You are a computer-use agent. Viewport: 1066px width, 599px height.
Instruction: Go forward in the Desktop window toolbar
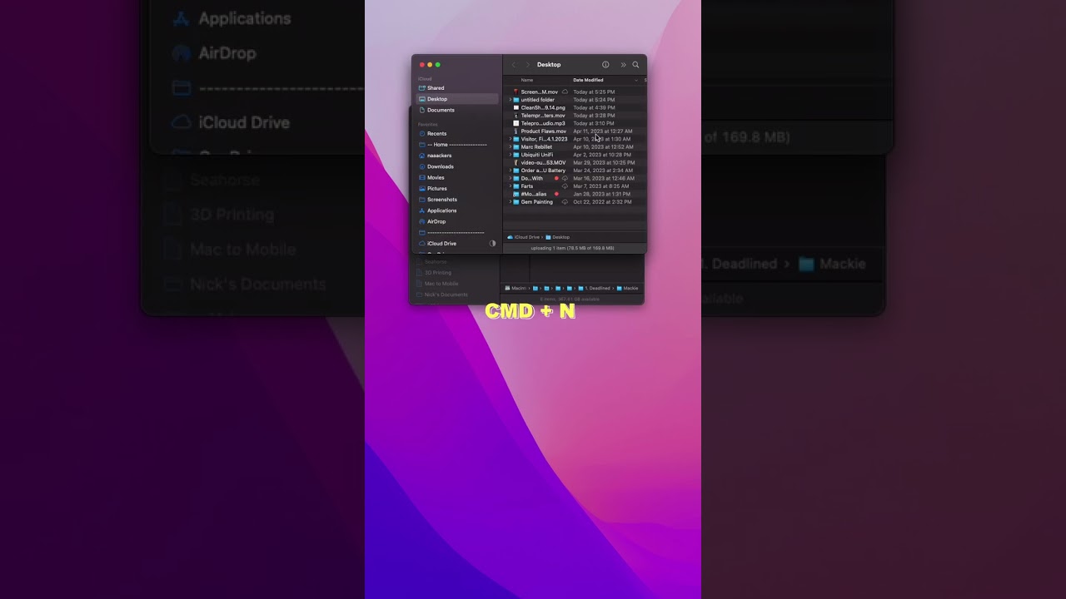[527, 65]
